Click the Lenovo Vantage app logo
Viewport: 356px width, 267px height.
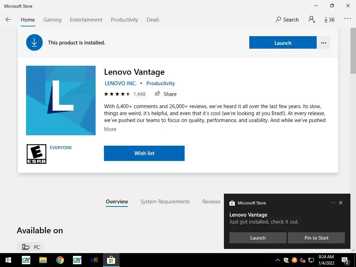[61, 100]
